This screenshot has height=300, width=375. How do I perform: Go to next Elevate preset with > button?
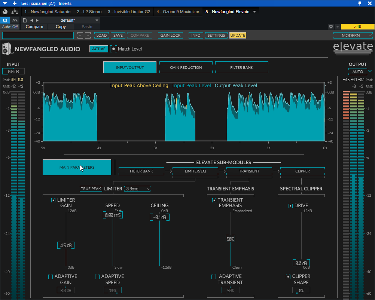click(x=88, y=36)
